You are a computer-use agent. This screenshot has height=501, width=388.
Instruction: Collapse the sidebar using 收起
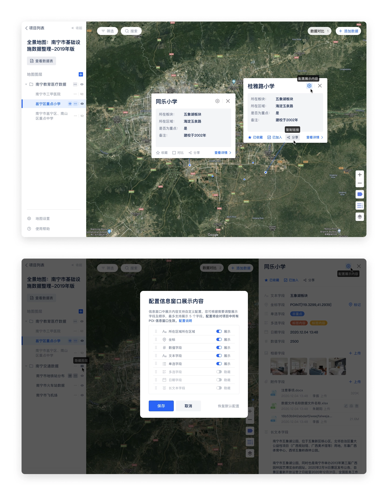[x=77, y=28]
